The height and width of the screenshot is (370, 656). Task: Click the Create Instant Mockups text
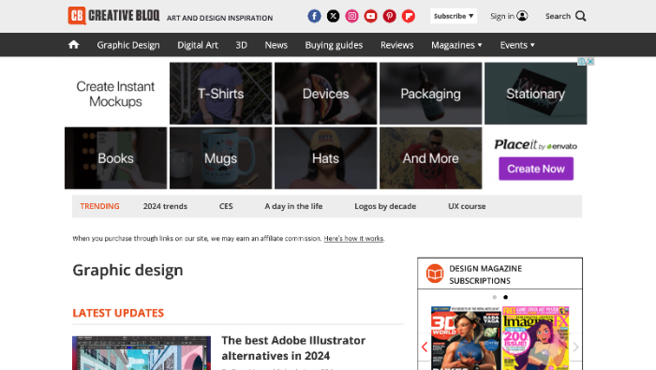click(x=115, y=94)
